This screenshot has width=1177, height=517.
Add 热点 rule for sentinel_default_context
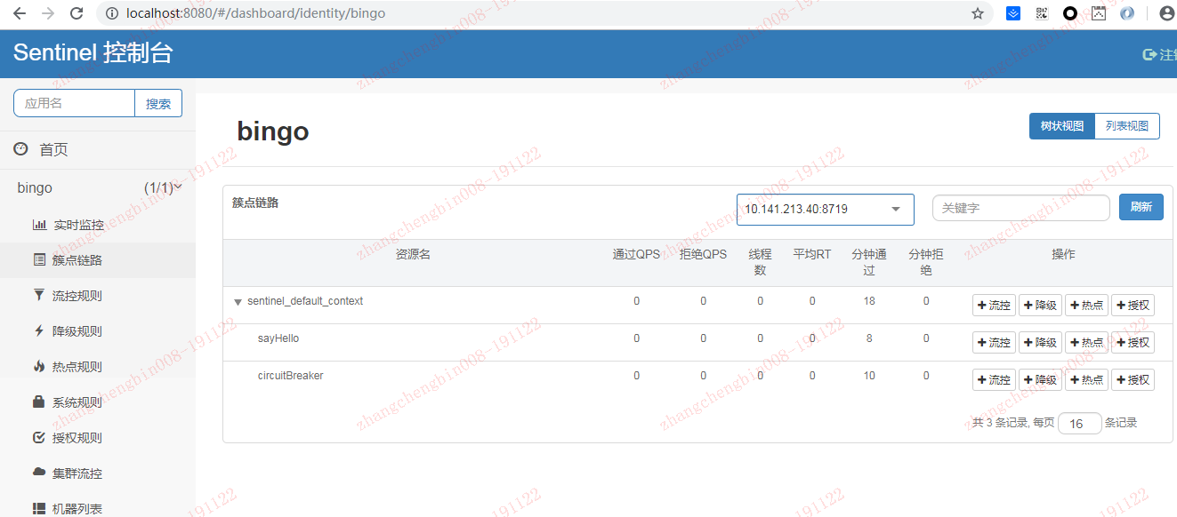coord(1086,306)
